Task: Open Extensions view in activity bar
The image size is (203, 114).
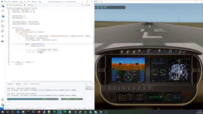Action: [x=3, y=31]
